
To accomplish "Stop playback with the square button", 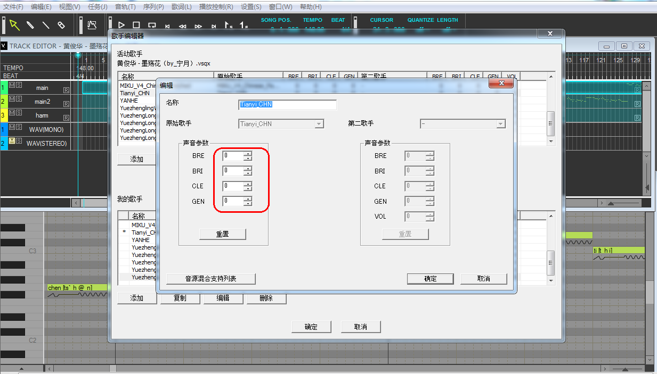I will click(x=136, y=25).
